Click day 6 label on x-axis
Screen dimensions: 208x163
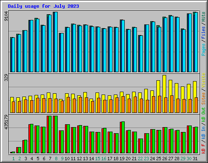coord(44,159)
